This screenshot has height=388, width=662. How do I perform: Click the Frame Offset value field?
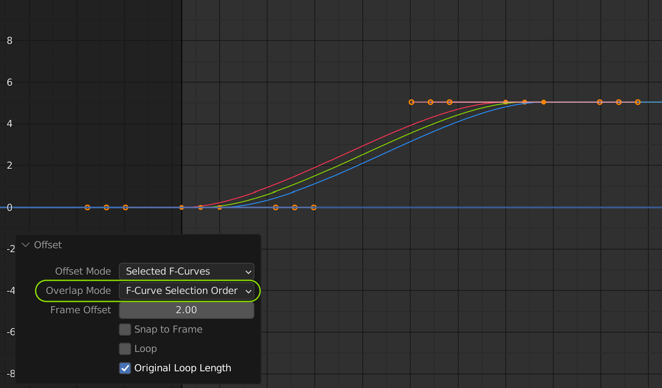click(x=187, y=310)
